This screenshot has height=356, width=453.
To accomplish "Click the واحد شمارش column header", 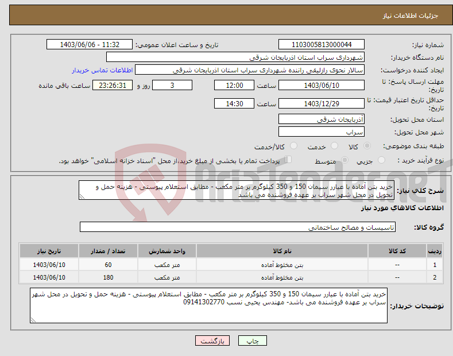I will coord(167,251).
